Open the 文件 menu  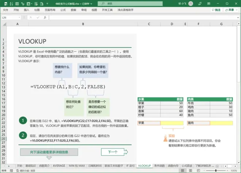tap(5, 10)
